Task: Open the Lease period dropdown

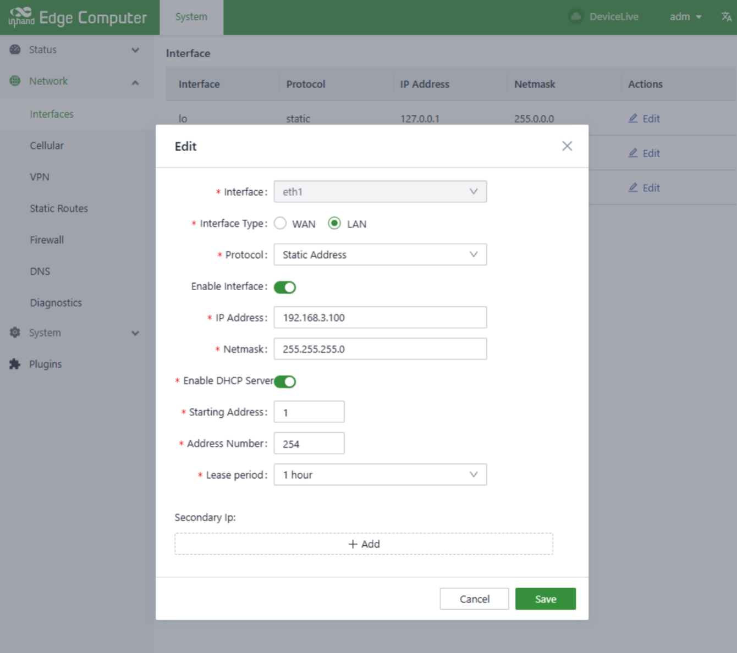Action: coord(380,475)
